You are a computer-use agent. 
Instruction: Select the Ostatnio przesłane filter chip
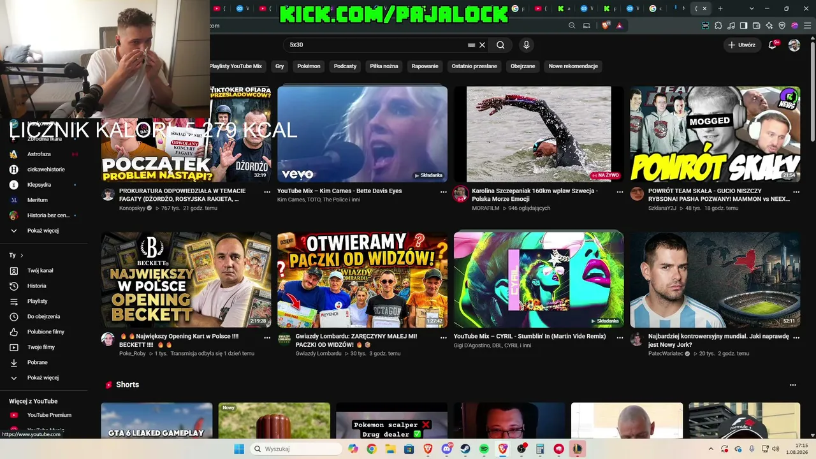point(474,66)
